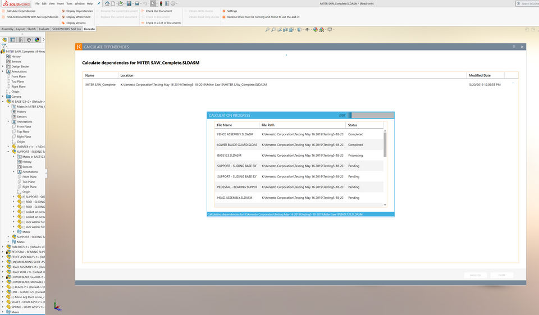Click the Apply Scene icon
Viewport: 539px width, 315px height.
point(321,30)
